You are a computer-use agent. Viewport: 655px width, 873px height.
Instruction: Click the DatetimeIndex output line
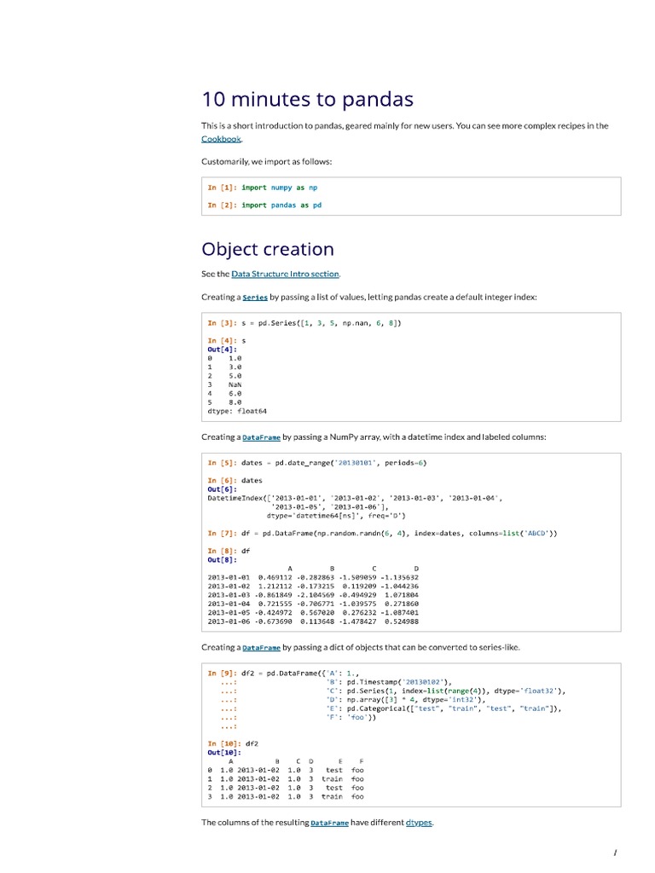pyautogui.click(x=355, y=498)
